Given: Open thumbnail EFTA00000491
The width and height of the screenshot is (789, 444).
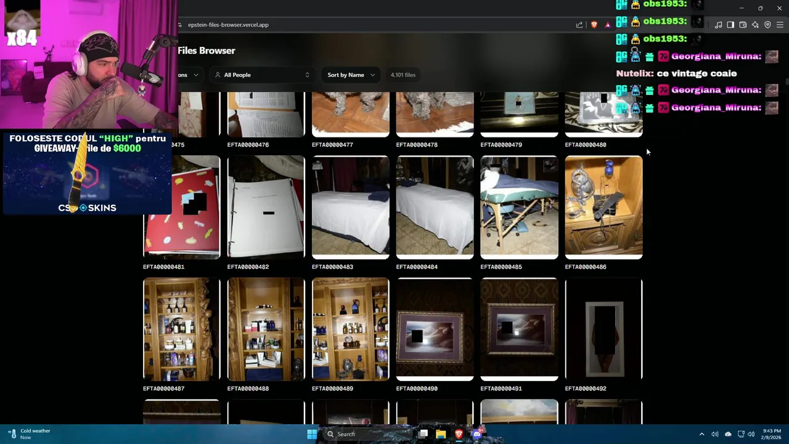Looking at the screenshot, I should (519, 329).
